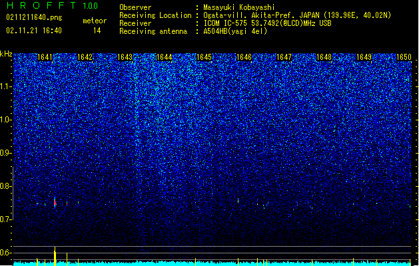Click the 0.9 frequency axis label

point(6,153)
